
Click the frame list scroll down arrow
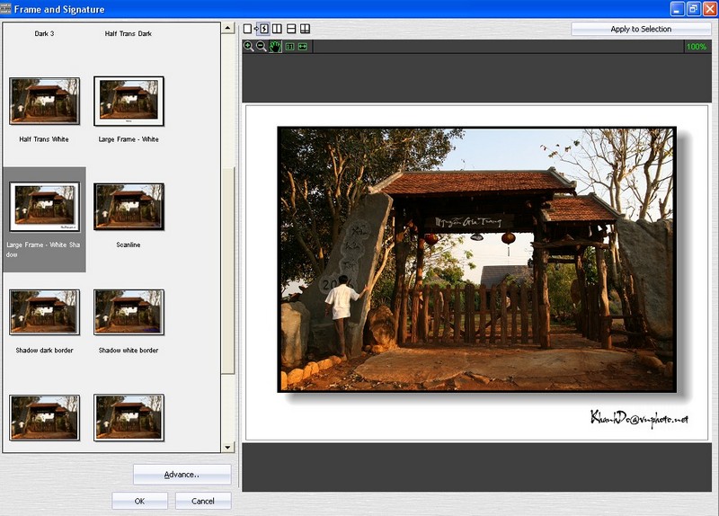[227, 447]
